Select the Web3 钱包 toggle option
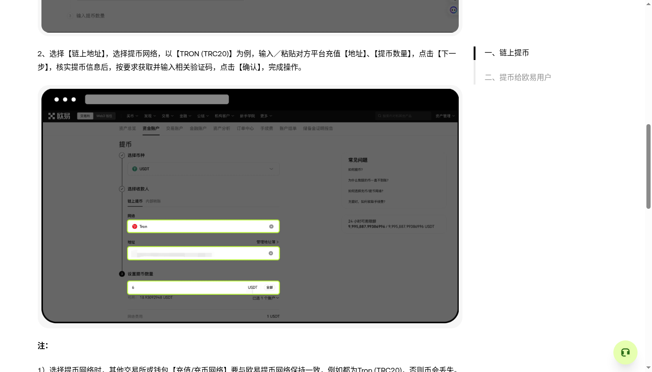The width and height of the screenshot is (652, 372). (x=104, y=116)
